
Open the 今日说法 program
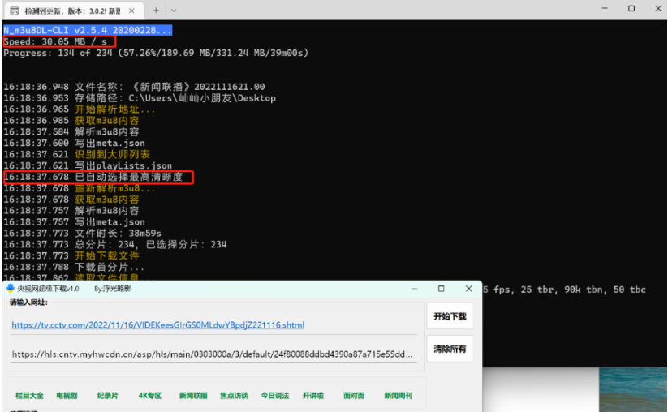(274, 396)
